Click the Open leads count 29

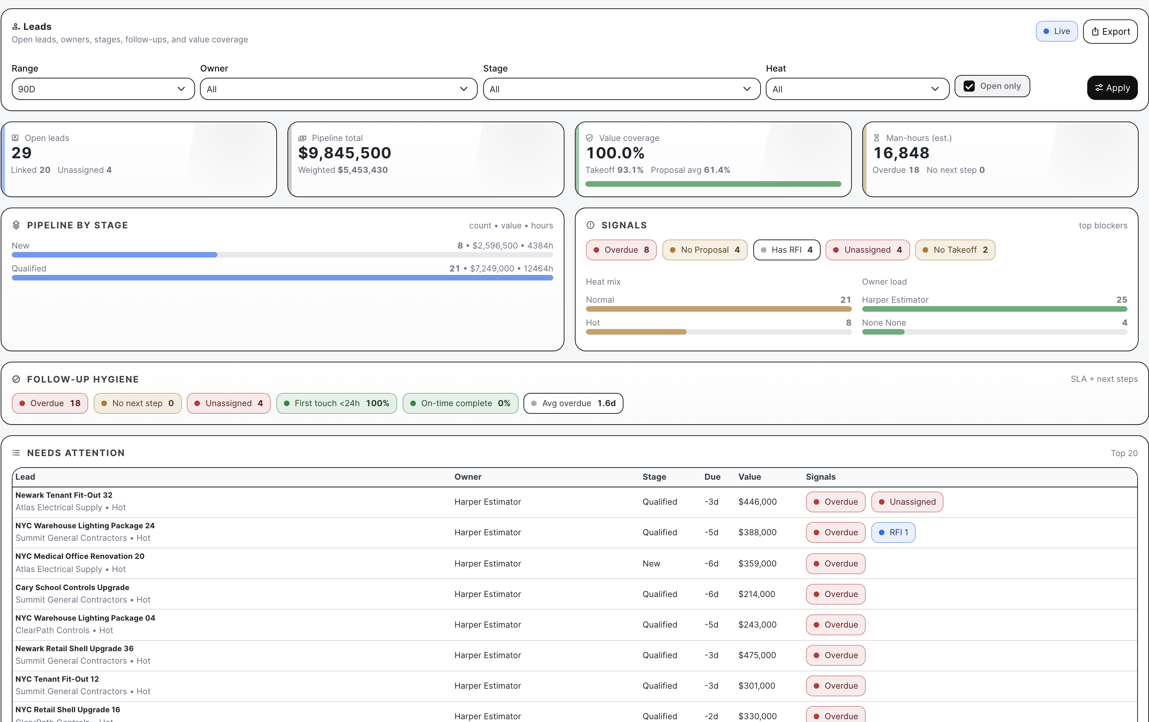[22, 153]
